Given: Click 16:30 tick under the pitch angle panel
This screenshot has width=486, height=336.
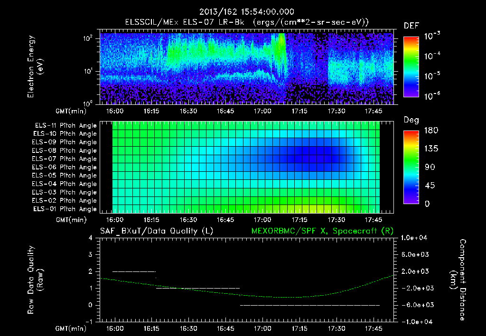Looking at the screenshot, I should [188, 220].
